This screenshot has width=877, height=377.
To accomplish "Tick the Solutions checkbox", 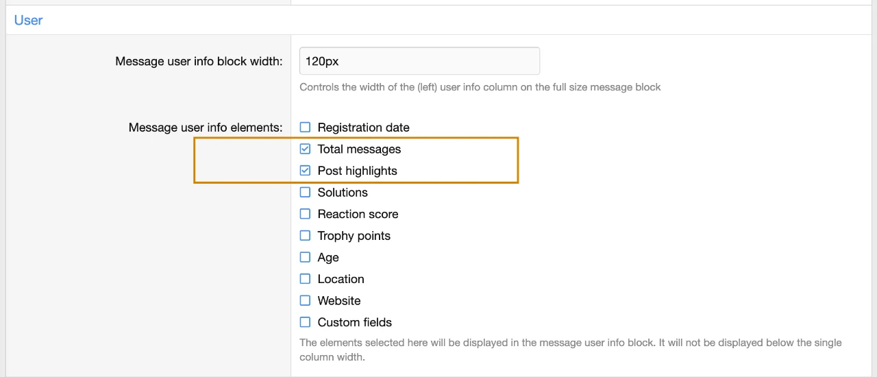I will (306, 193).
